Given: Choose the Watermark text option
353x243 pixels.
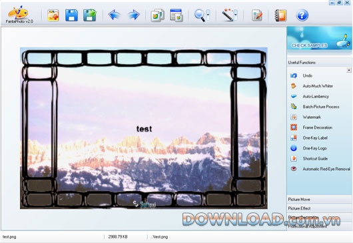Looking at the screenshot, I should pos(312,117).
